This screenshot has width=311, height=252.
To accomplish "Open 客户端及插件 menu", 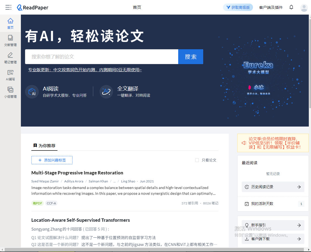I will tap(271, 7).
